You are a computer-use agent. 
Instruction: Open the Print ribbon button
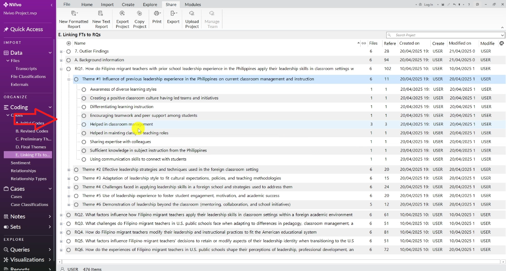point(157,17)
